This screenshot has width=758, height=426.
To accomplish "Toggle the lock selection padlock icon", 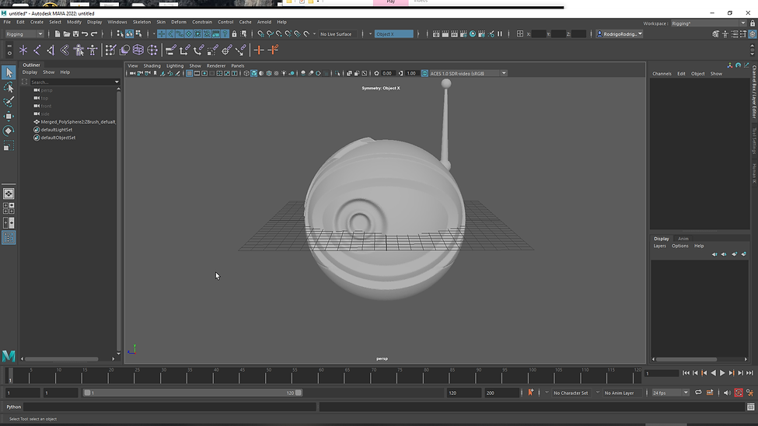I will pos(235,34).
